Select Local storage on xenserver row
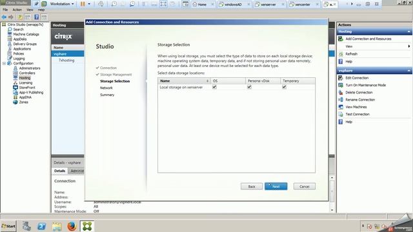The width and height of the screenshot is (413, 232). coord(236,88)
